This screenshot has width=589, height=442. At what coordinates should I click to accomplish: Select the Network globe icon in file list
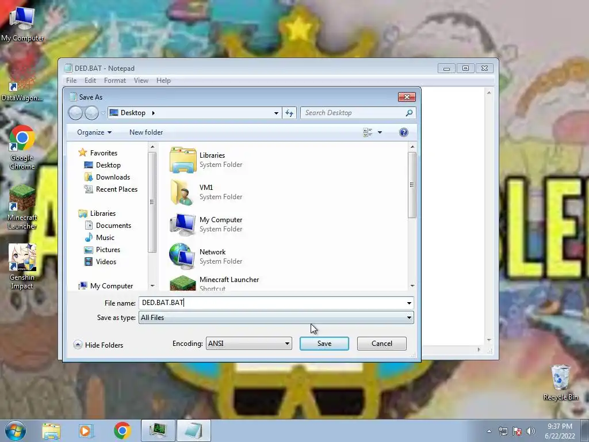point(182,256)
